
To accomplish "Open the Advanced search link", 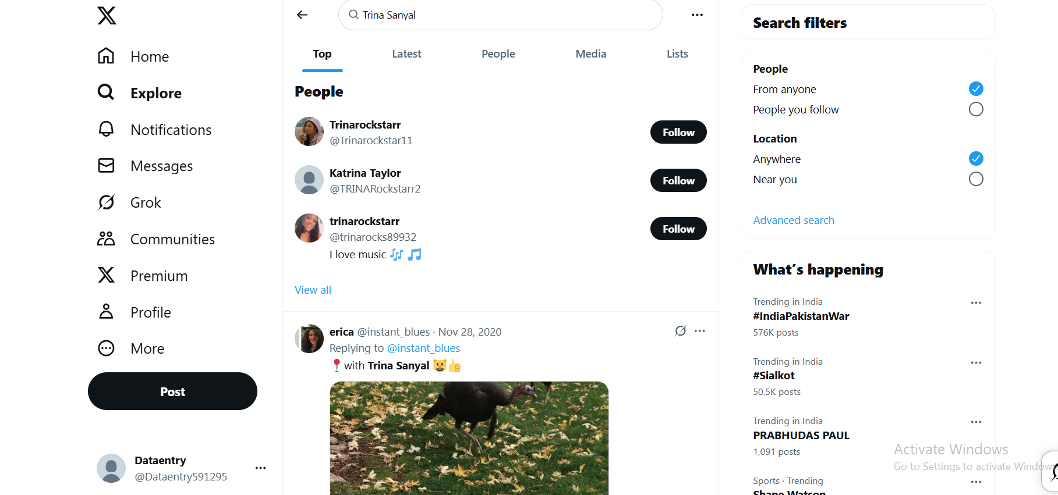I will (x=793, y=220).
